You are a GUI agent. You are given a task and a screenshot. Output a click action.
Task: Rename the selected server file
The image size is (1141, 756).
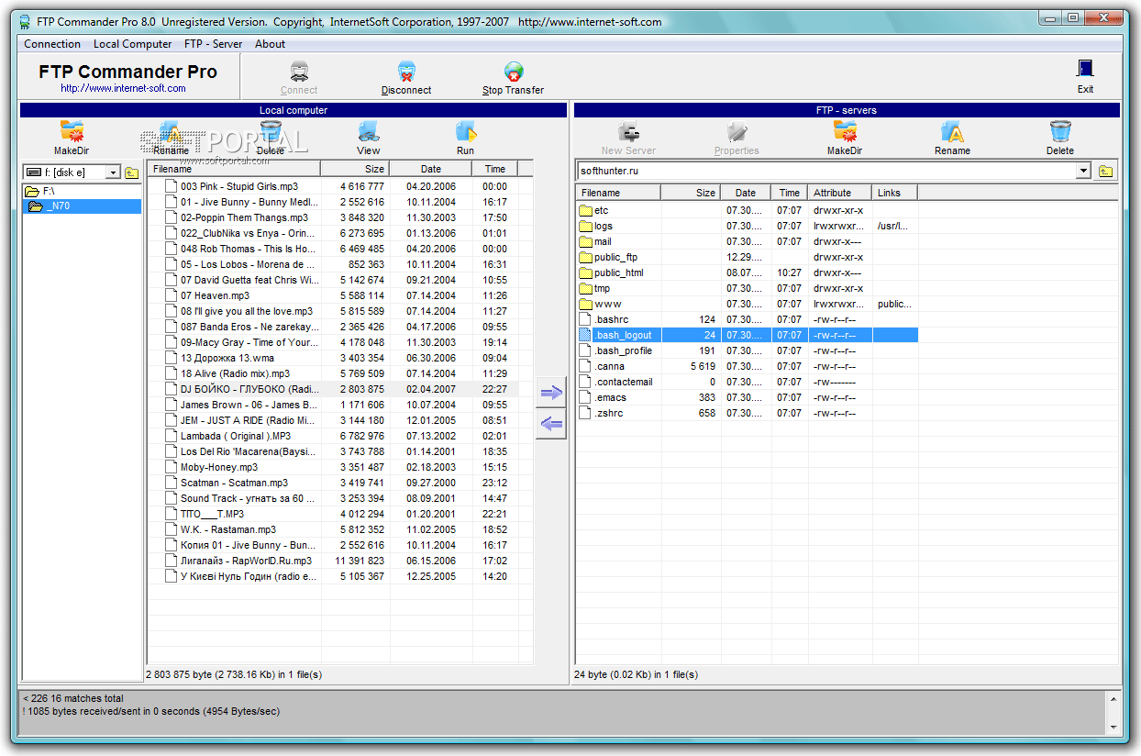[x=952, y=131]
